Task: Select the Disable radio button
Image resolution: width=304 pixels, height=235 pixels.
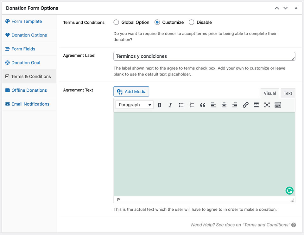Action: coord(191,22)
